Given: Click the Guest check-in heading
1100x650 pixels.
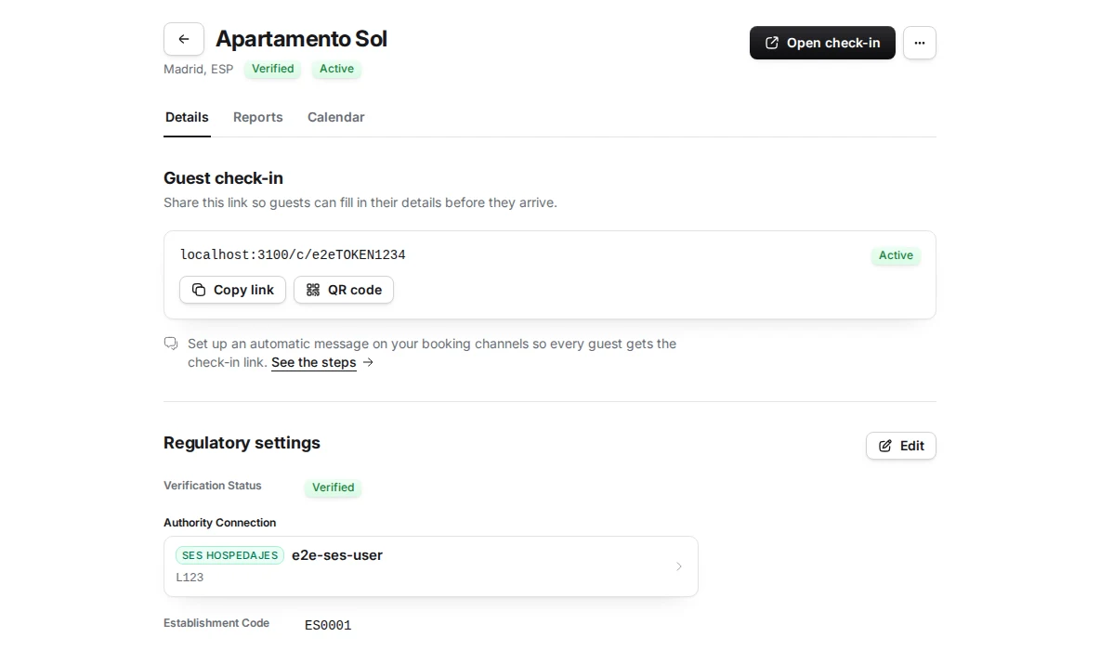Looking at the screenshot, I should coord(223,178).
